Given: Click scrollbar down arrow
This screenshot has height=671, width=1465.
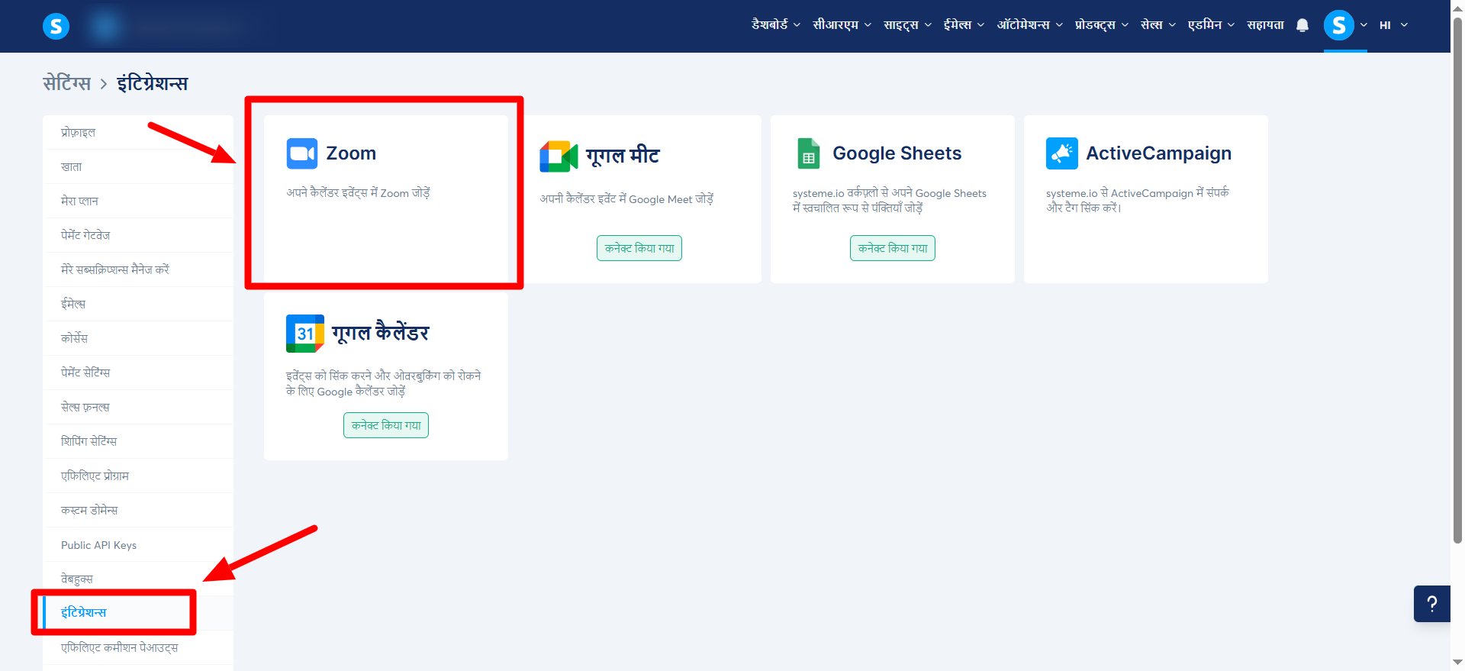Looking at the screenshot, I should coord(1458,663).
